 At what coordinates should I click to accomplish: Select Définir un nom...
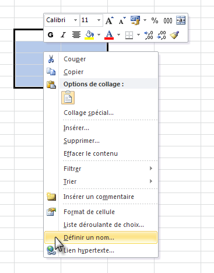pos(101,237)
